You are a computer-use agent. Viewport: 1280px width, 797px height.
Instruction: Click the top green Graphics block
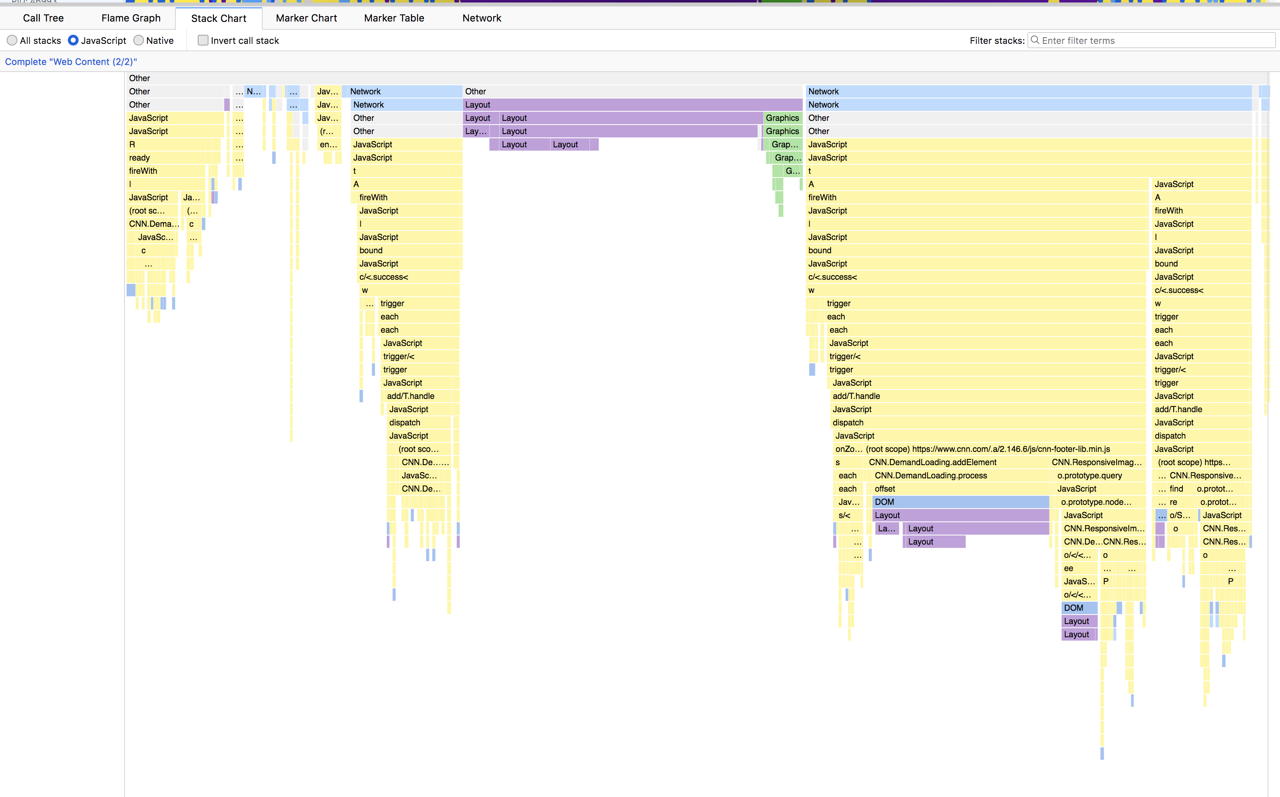[x=783, y=118]
